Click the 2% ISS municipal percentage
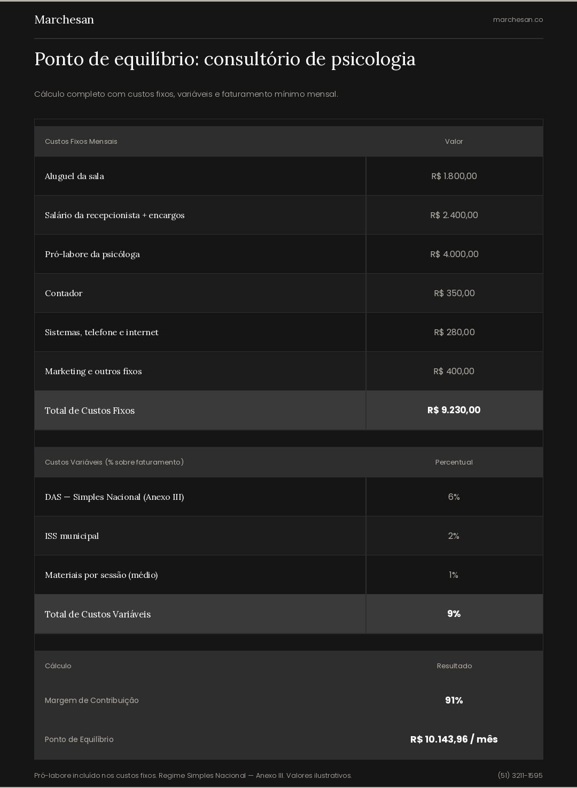Image resolution: width=577 pixels, height=788 pixels. 454,536
